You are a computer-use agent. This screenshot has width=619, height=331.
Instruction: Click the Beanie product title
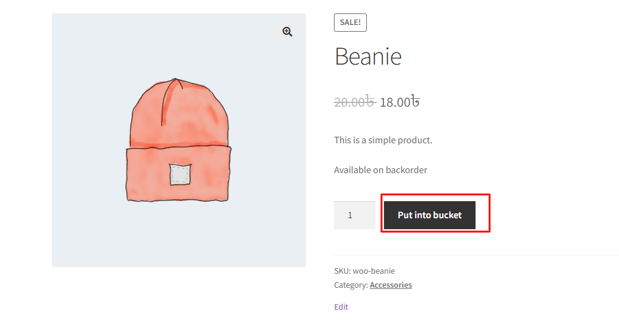(x=368, y=57)
